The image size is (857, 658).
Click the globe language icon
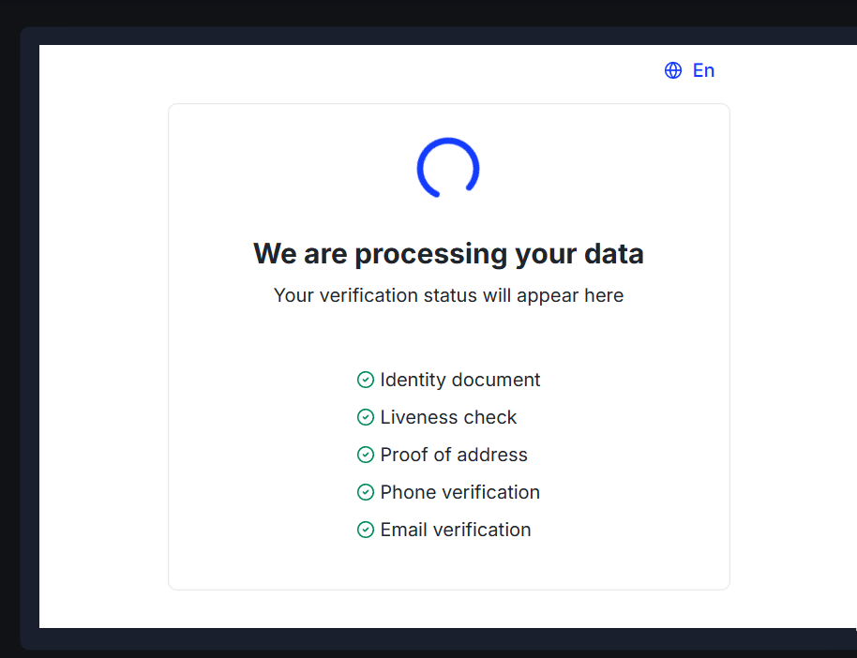pyautogui.click(x=673, y=70)
